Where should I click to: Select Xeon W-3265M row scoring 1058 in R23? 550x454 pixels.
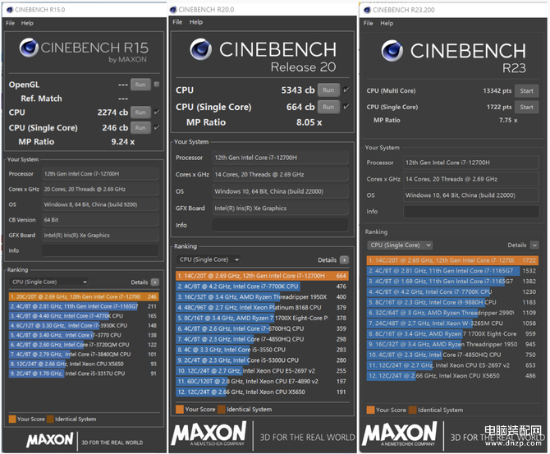point(452,323)
